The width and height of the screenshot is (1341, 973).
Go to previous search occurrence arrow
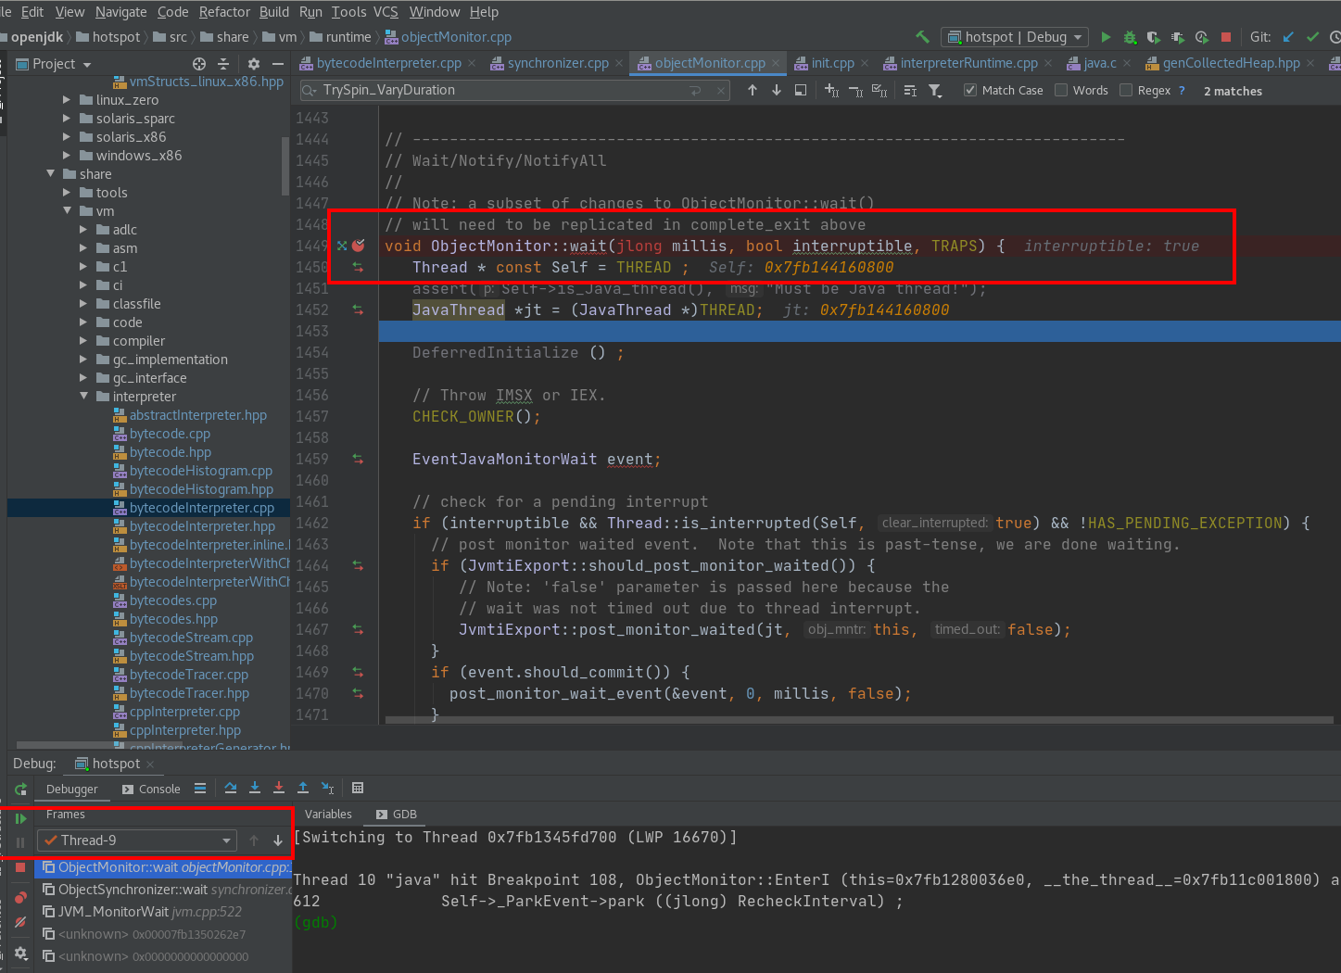coord(753,90)
